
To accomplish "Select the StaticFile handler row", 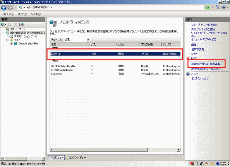I will [x=115, y=74].
